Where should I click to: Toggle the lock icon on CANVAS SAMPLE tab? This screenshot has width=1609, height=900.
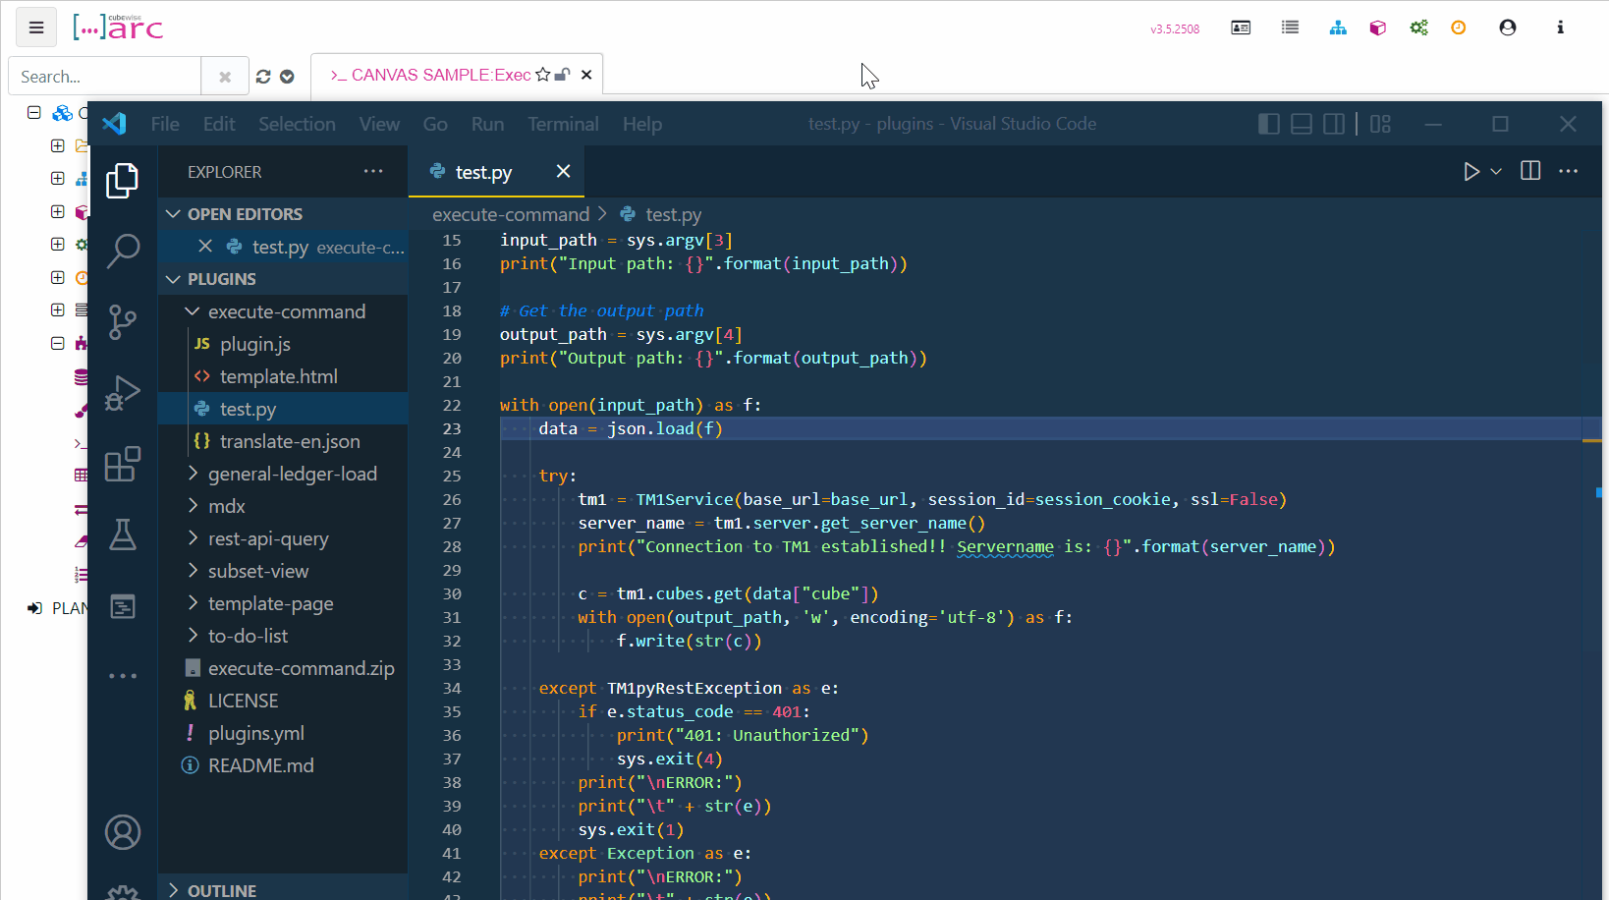tap(562, 74)
